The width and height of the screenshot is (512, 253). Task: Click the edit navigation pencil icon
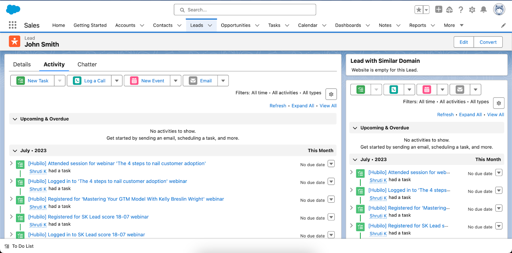503,25
